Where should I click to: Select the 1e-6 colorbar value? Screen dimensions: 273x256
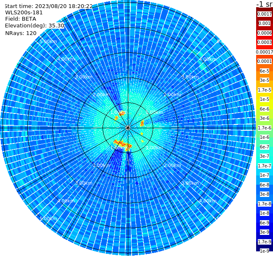coord(265,137)
